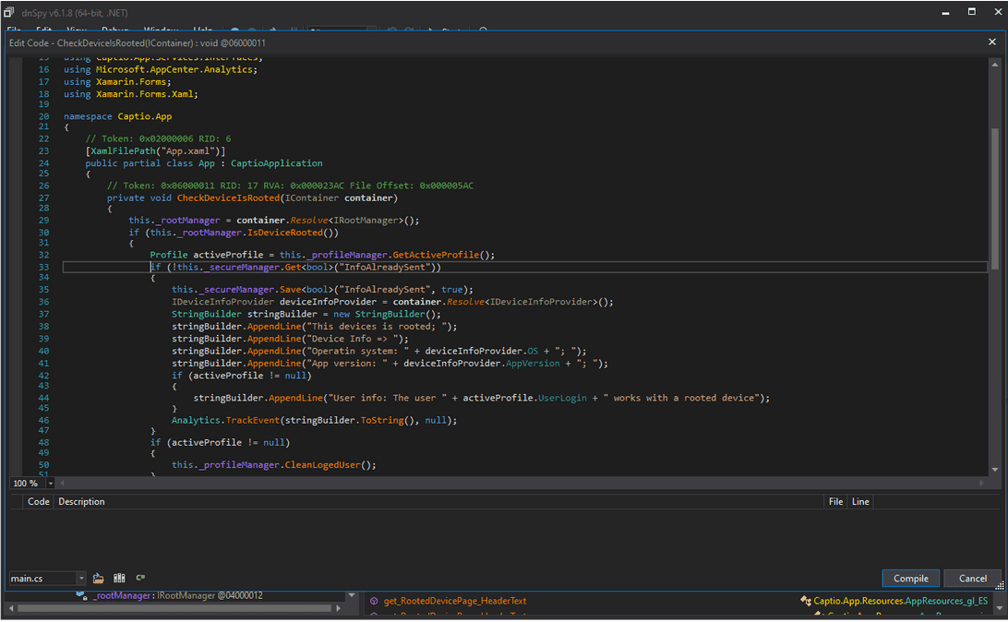The height and width of the screenshot is (622, 1008).
Task: Click Captio.App.Resources.AppResources_gl_ES in background list
Action: (x=900, y=602)
